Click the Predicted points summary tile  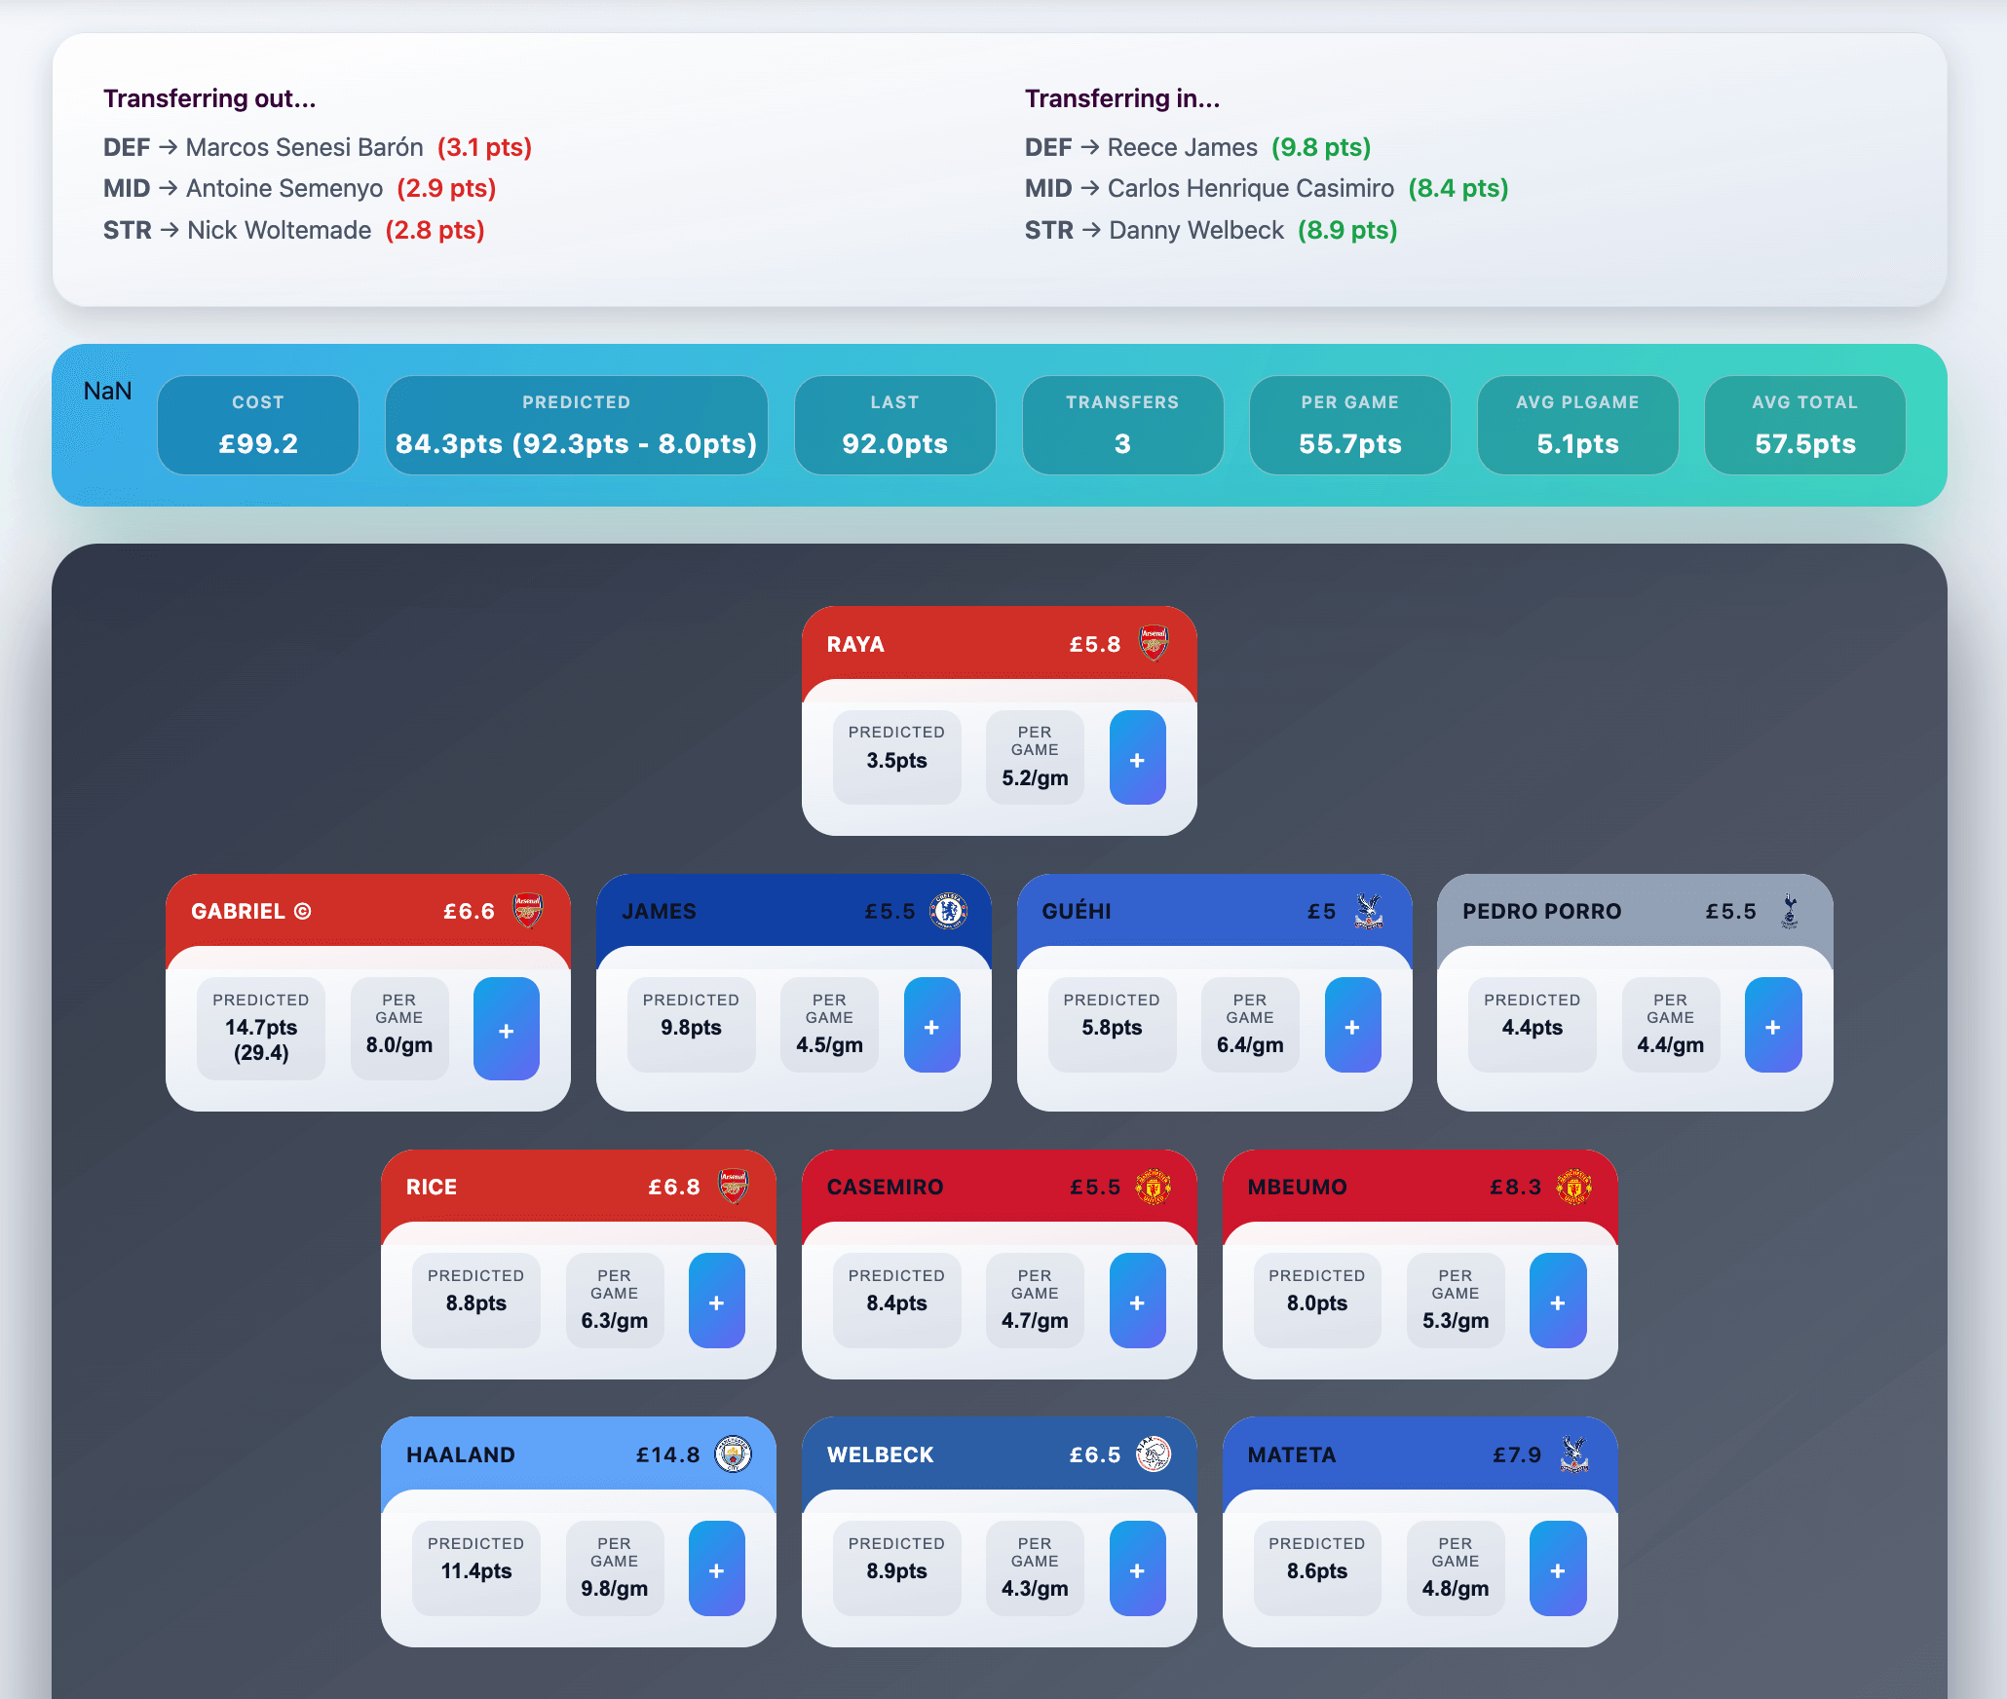coord(576,426)
